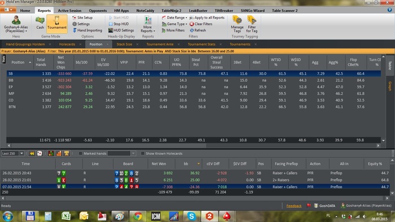Switch to Holecards report tab
The width and height of the screenshot is (395, 222).
pyautogui.click(x=67, y=45)
